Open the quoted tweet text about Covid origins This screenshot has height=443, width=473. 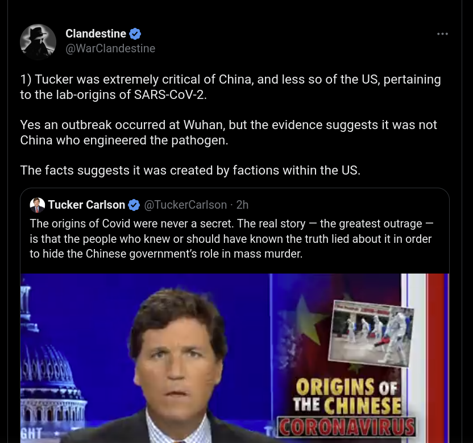pos(231,239)
